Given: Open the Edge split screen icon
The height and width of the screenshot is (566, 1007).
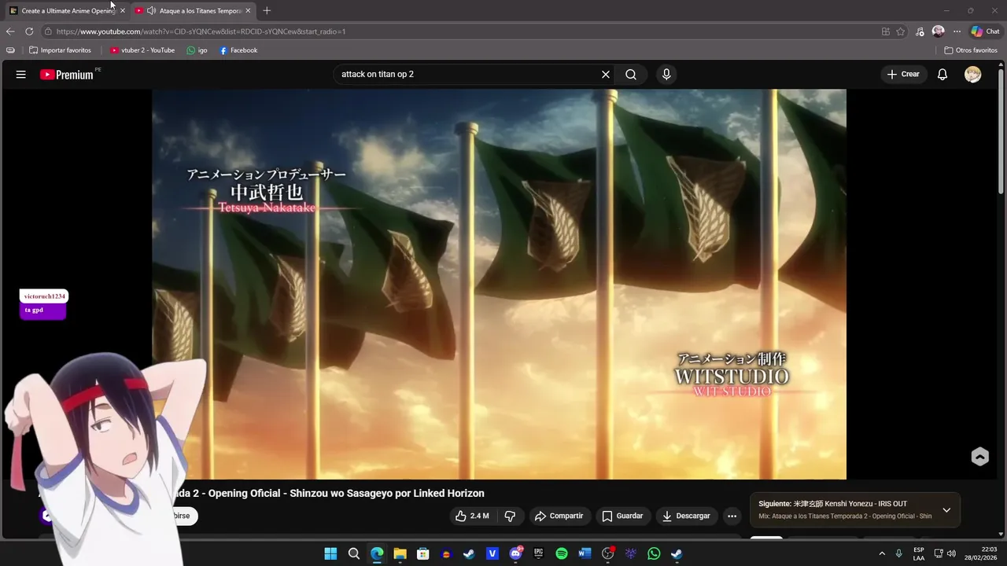Looking at the screenshot, I should point(886,31).
